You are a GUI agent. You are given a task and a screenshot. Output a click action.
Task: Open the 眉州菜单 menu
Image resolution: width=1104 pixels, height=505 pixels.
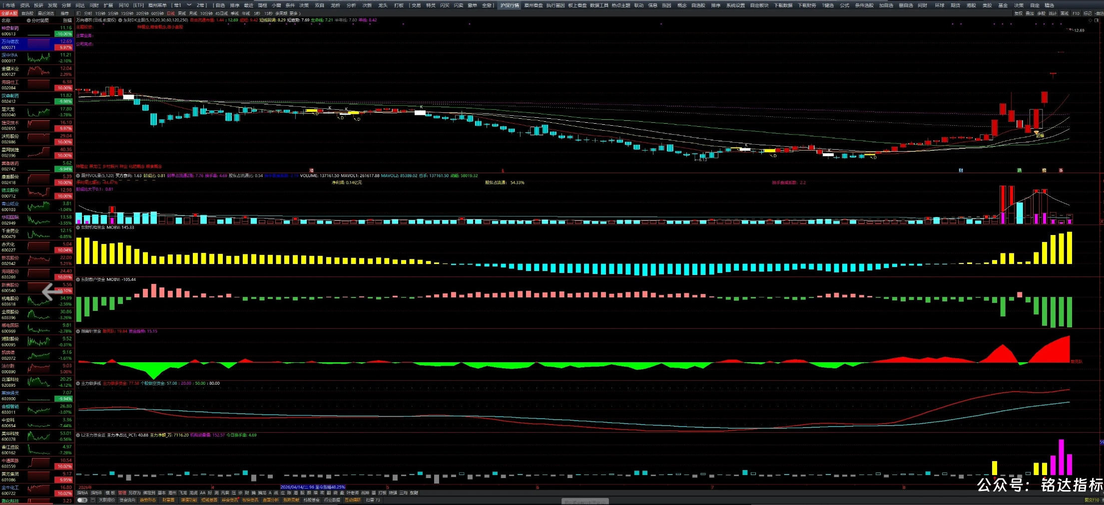click(x=157, y=5)
